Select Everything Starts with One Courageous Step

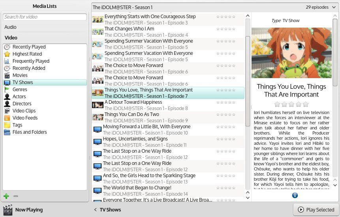[168, 19]
